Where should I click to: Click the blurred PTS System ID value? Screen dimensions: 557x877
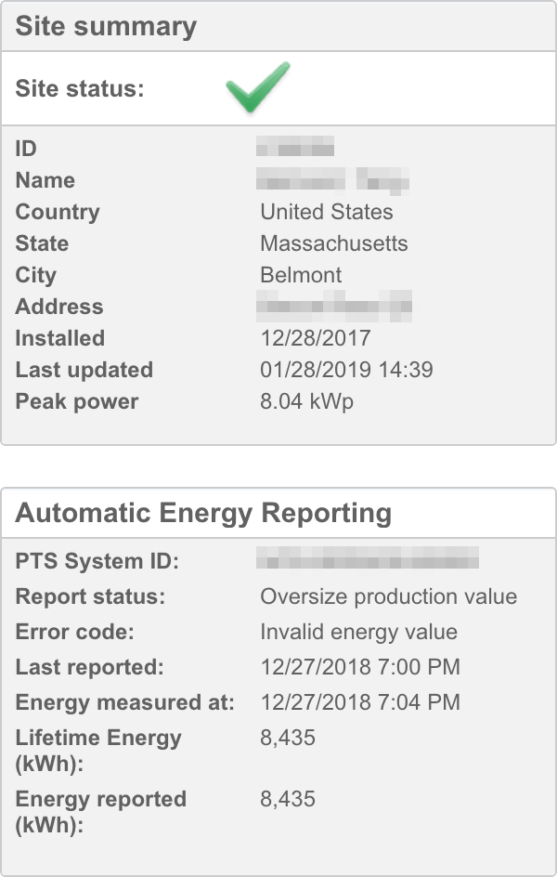(369, 559)
